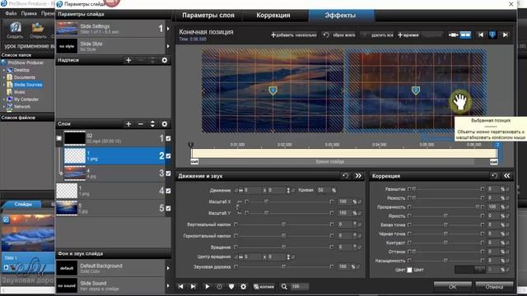Click the current keyframe marker icon in header
Screen dimensions: 527x296
point(492,35)
